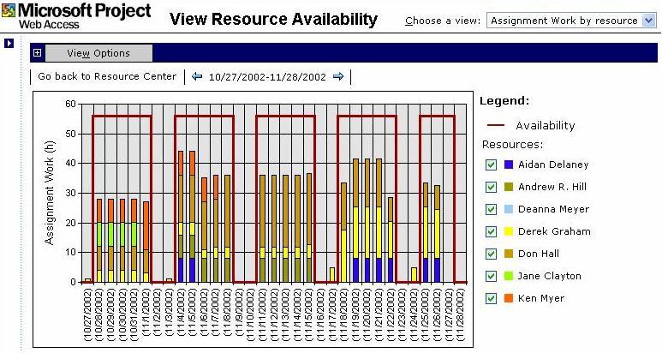Click the (11/28/2002) date axis label
The height and width of the screenshot is (353, 662).
tap(461, 314)
